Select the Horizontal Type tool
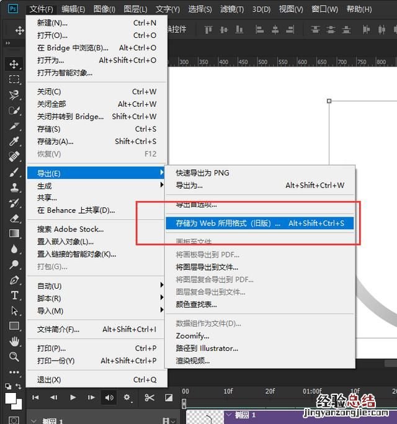Screen dimensions: 397x424 click(x=14, y=295)
